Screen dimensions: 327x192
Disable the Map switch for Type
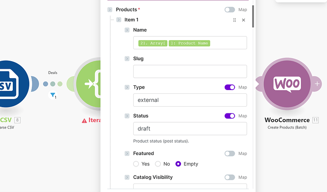tap(229, 87)
